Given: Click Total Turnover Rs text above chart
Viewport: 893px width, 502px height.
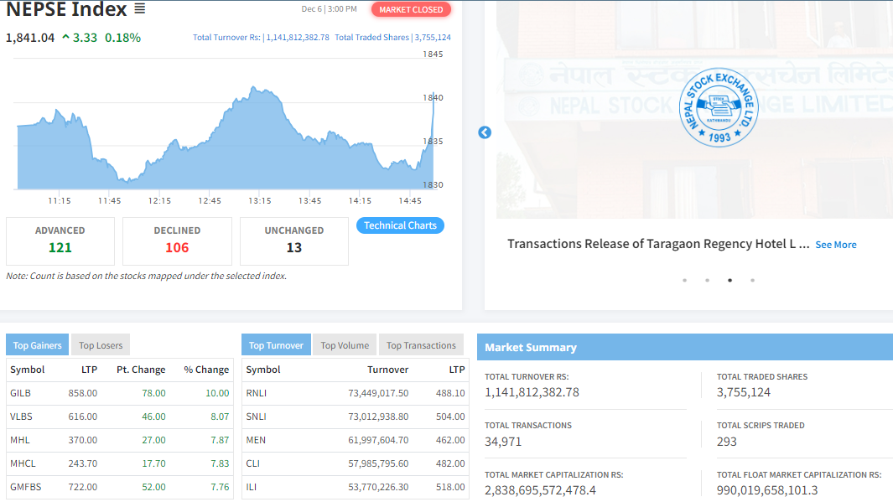Looking at the screenshot, I should 261,38.
